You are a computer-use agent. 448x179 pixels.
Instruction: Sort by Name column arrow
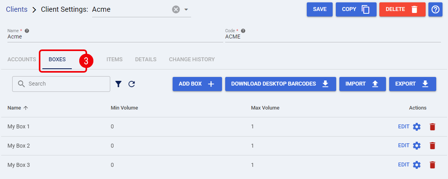click(x=26, y=108)
